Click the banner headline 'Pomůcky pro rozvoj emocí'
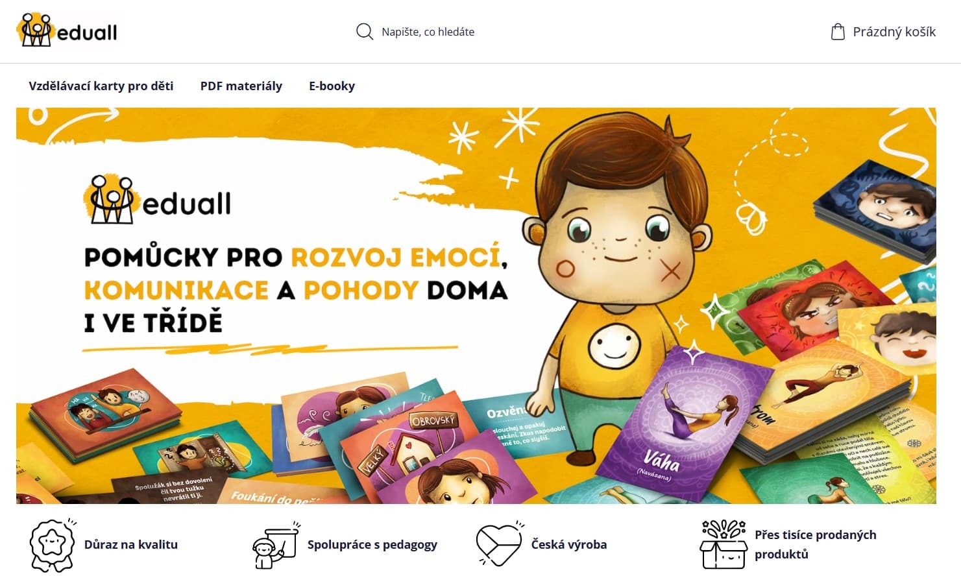 [x=296, y=258]
